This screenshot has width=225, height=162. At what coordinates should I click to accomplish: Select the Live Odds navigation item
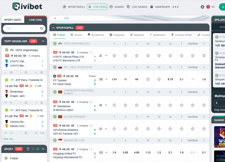tap(97, 7)
